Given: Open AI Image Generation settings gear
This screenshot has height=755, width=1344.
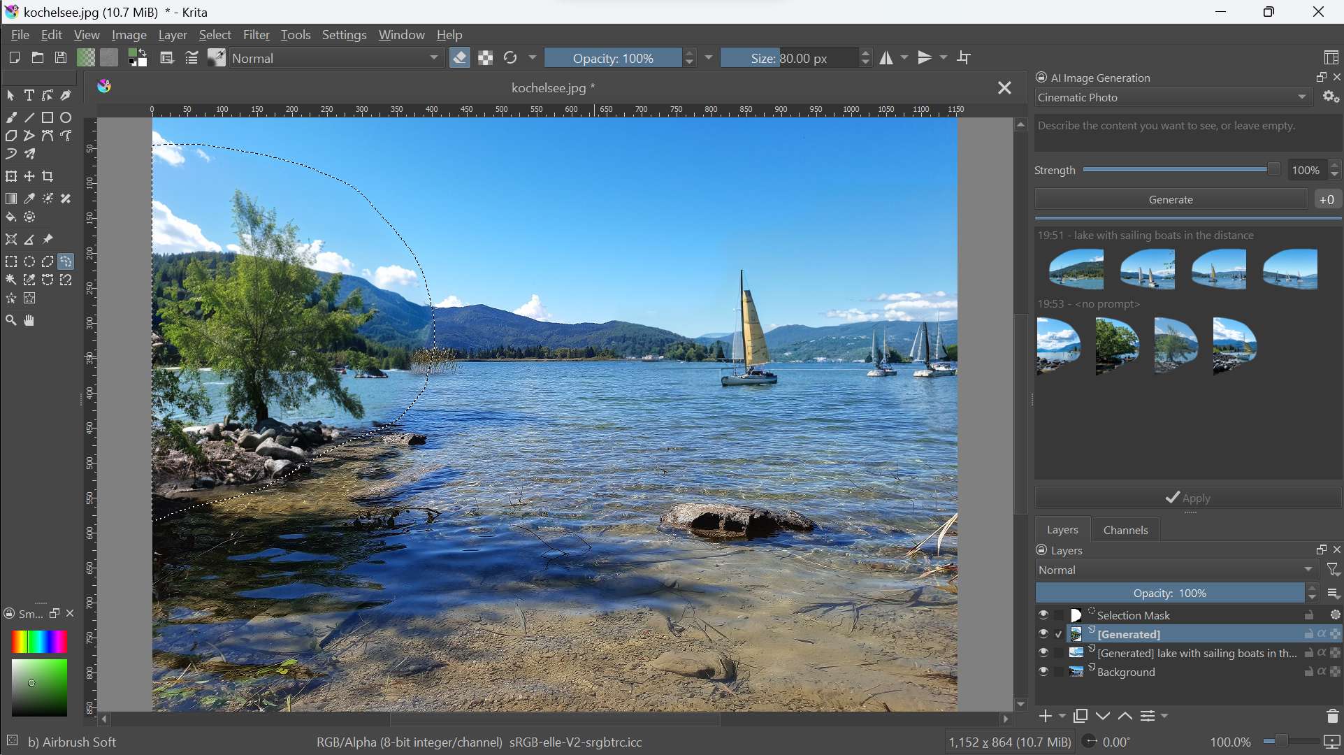Looking at the screenshot, I should coord(1331,98).
